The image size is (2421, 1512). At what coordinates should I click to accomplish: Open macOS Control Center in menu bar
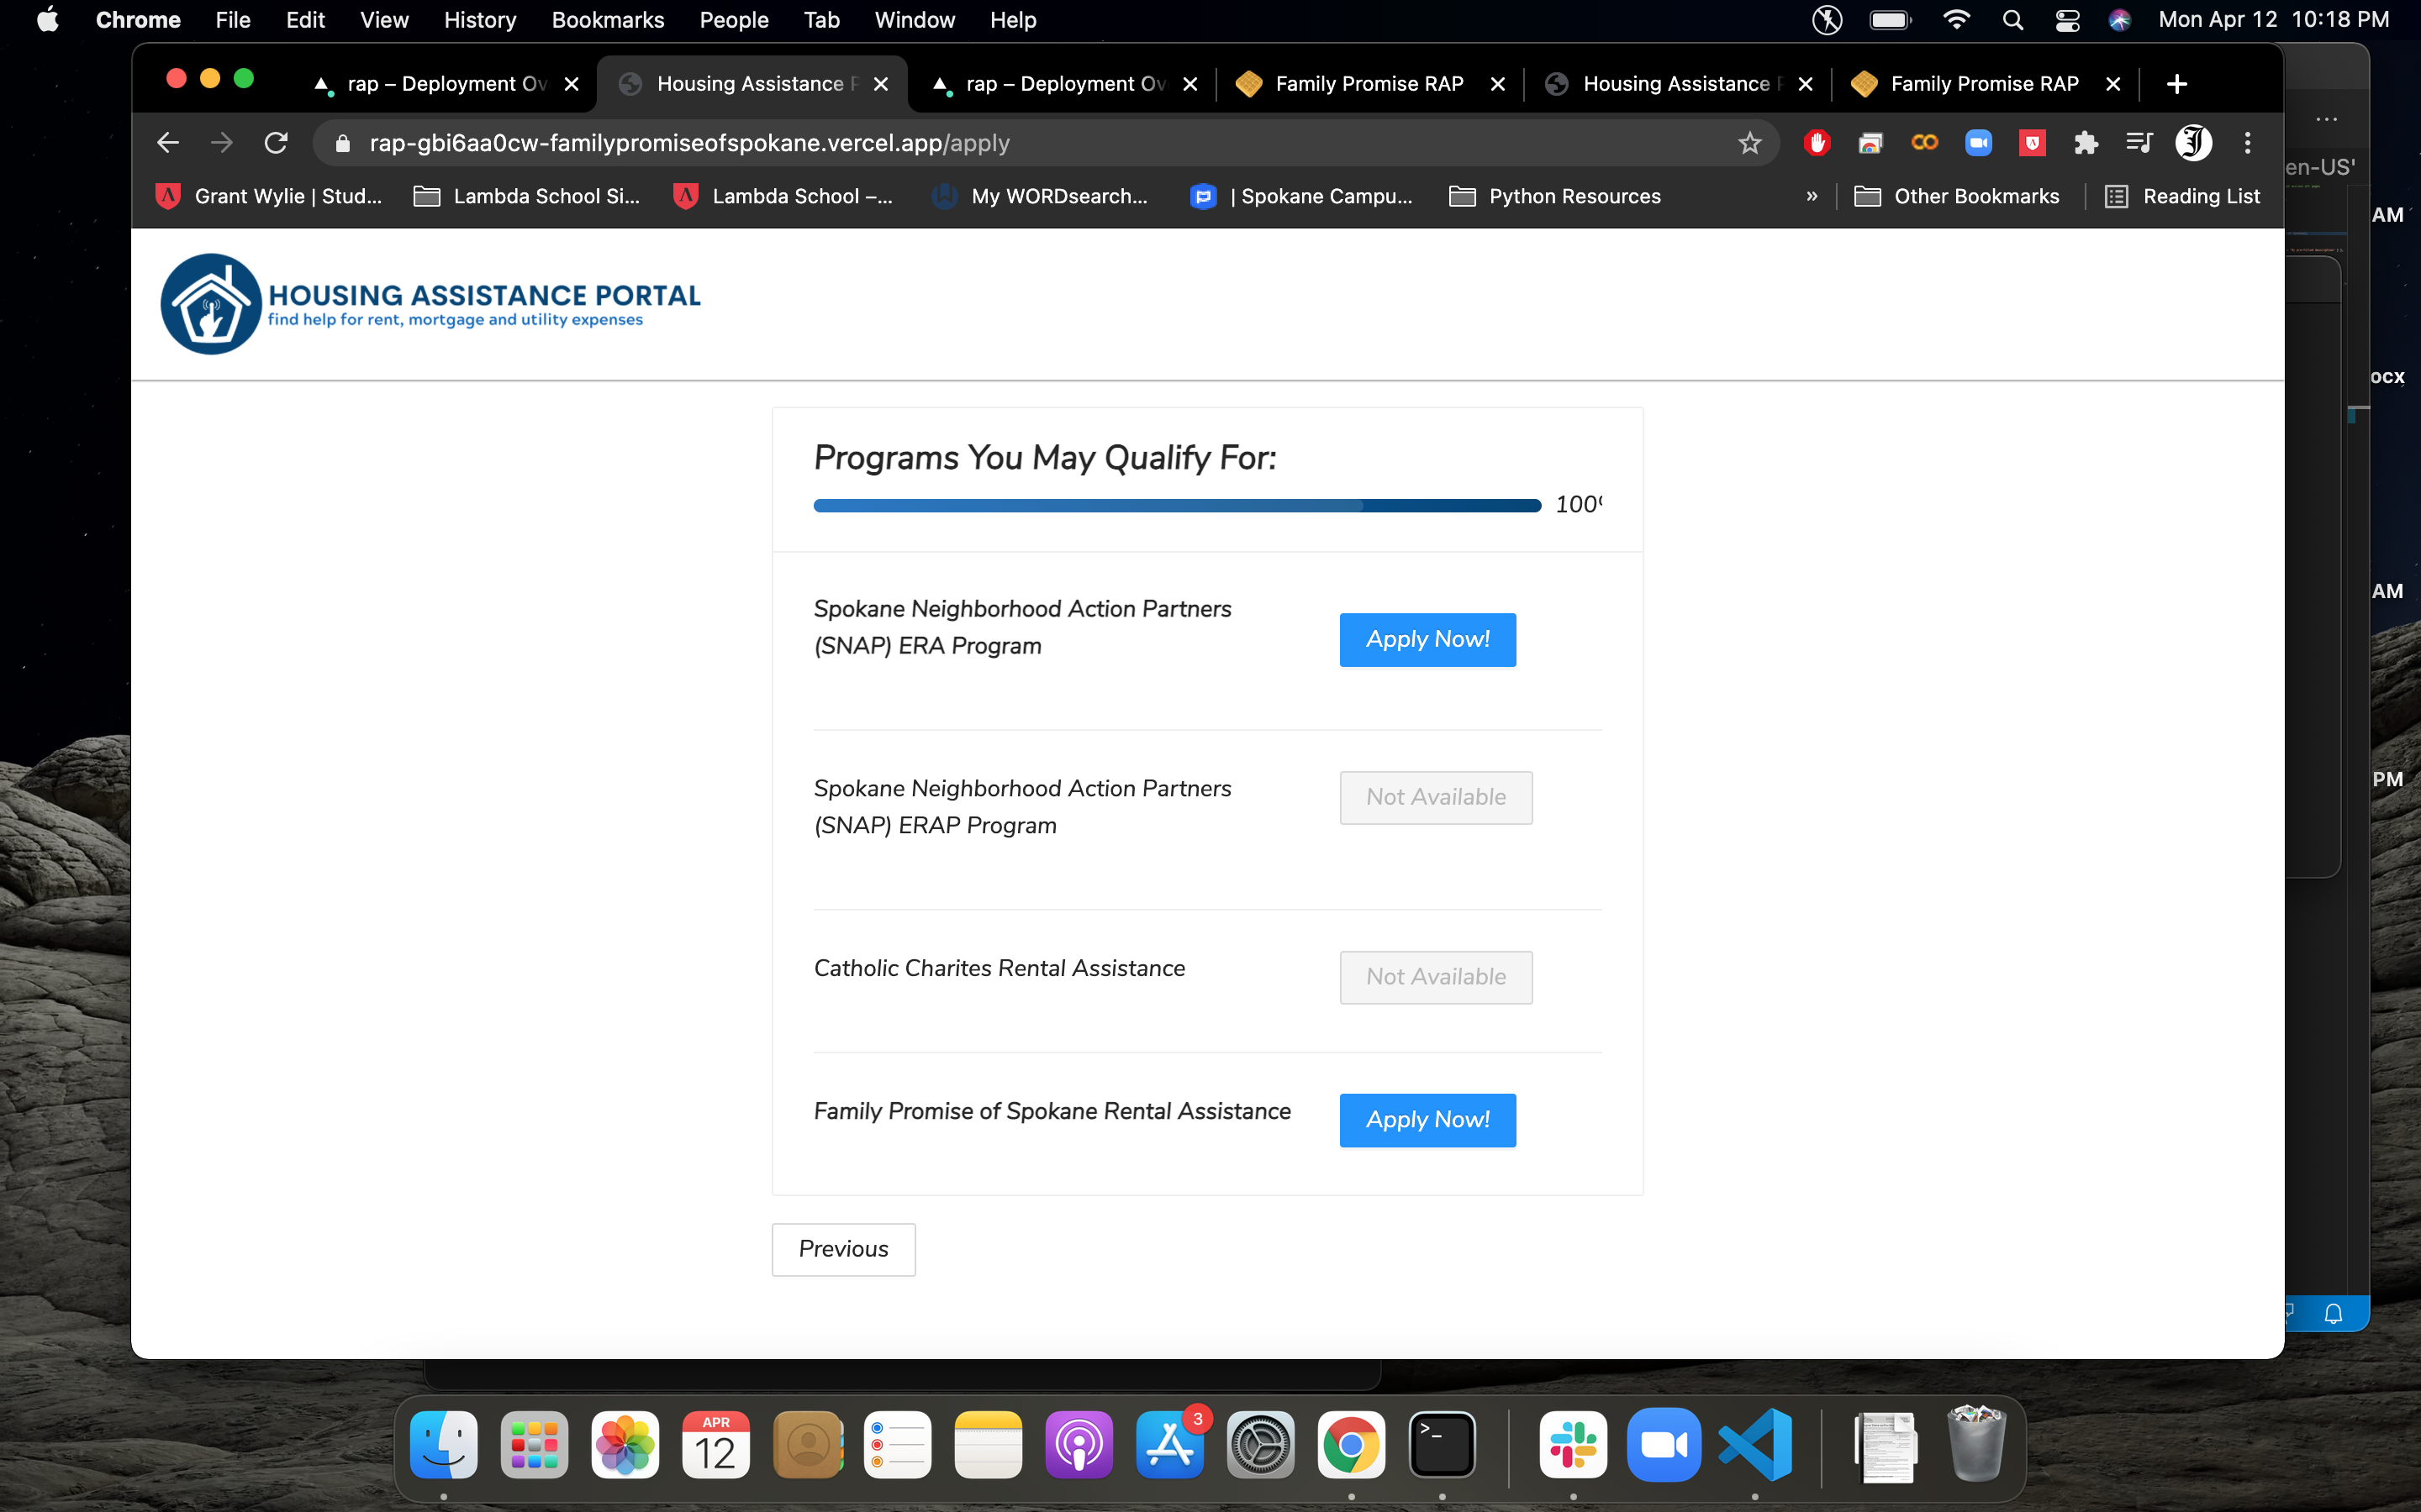[x=2067, y=20]
